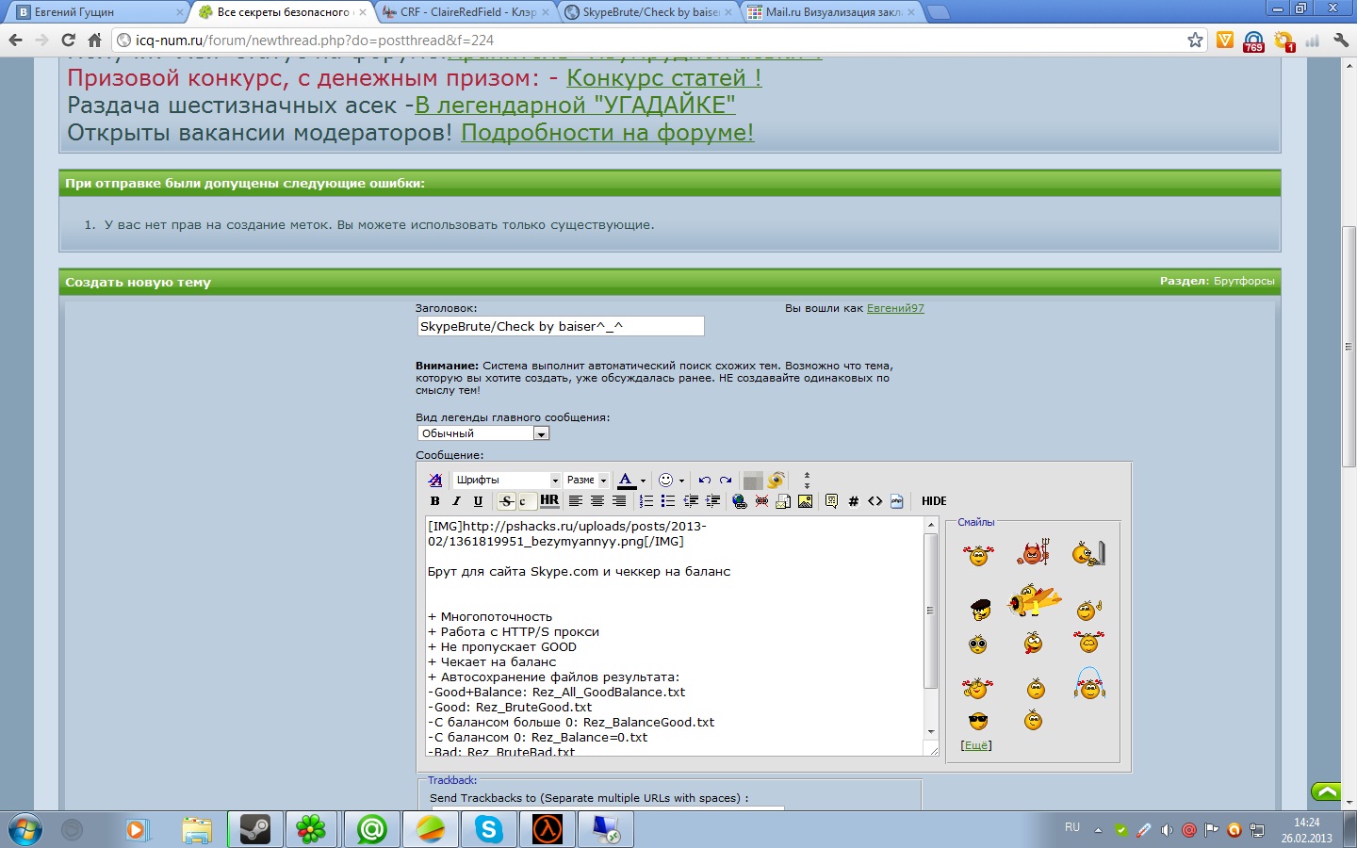Image resolution: width=1357 pixels, height=848 pixels.
Task: Increase text indent
Action: (712, 501)
